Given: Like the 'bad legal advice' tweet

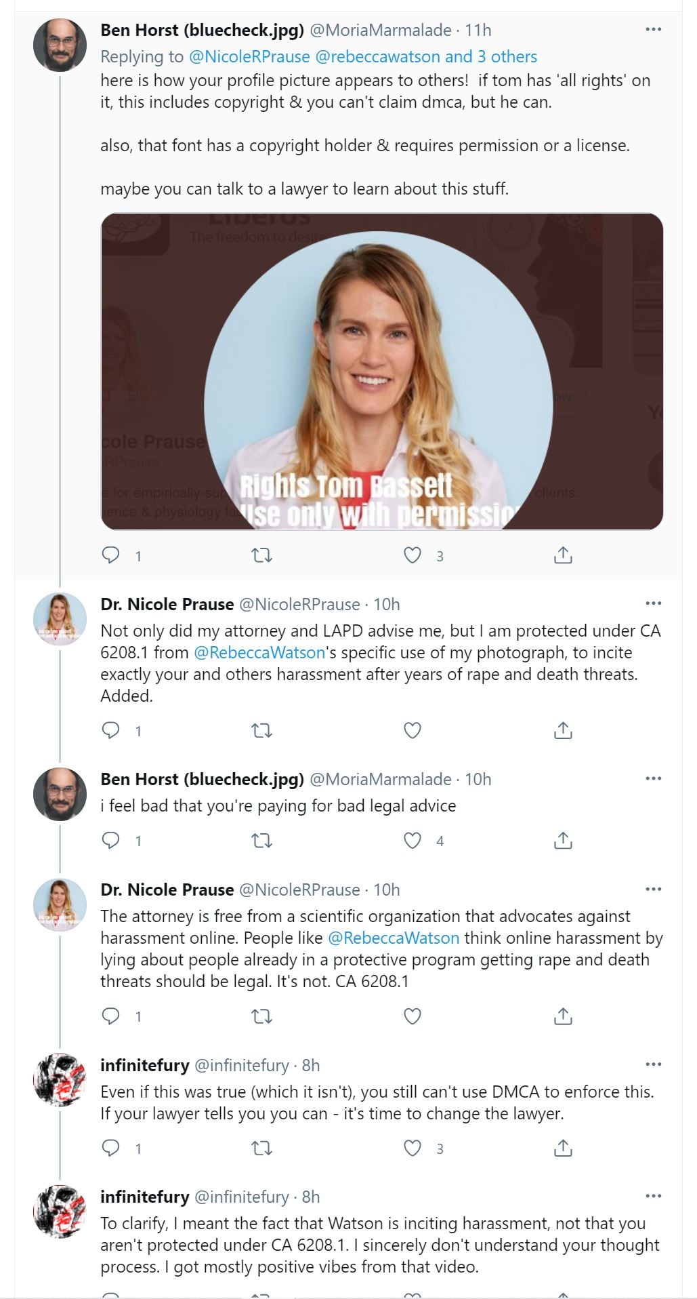Looking at the screenshot, I should click(x=413, y=841).
